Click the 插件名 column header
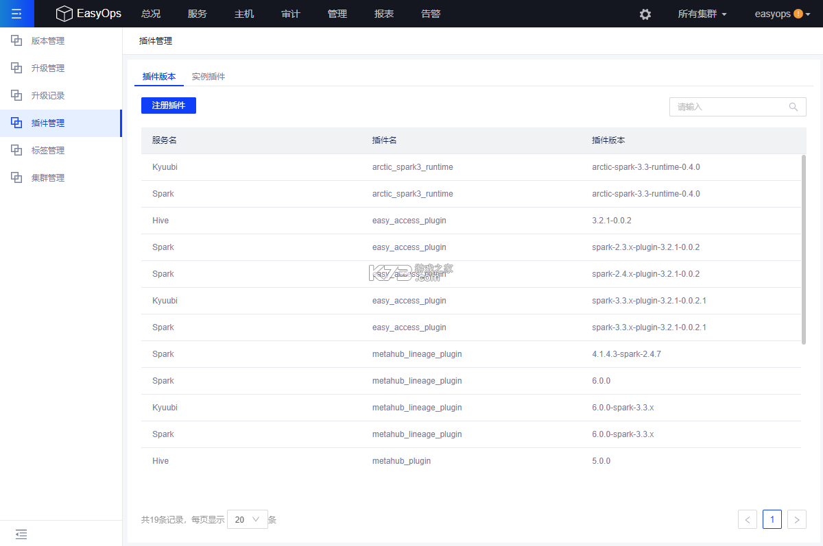The image size is (823, 546). (385, 140)
